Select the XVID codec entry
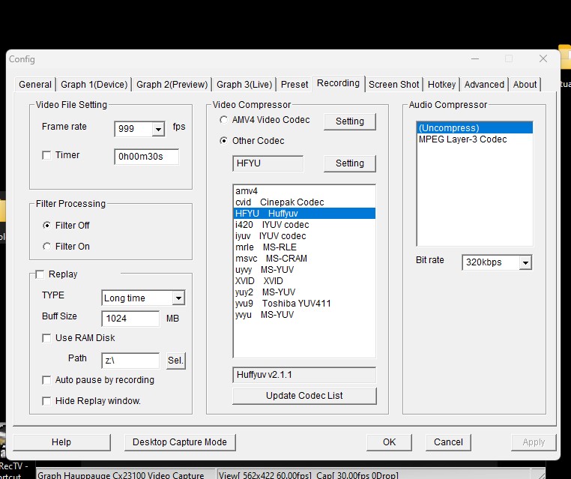Viewport: 571px width, 479px height. pyautogui.click(x=304, y=281)
